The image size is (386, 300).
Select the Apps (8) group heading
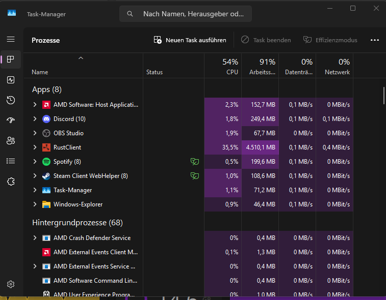47,89
